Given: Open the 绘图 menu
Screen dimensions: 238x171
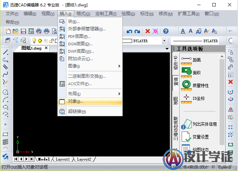Looking at the screenshot, I should [128, 14].
